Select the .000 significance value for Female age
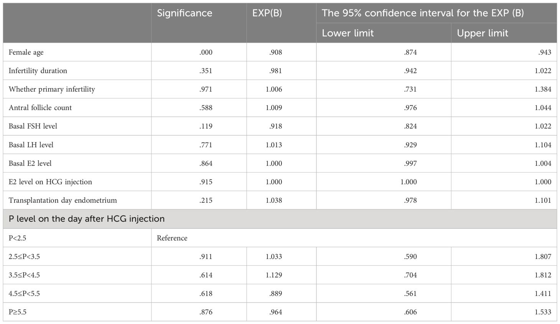The height and width of the screenshot is (324, 560). click(x=206, y=53)
